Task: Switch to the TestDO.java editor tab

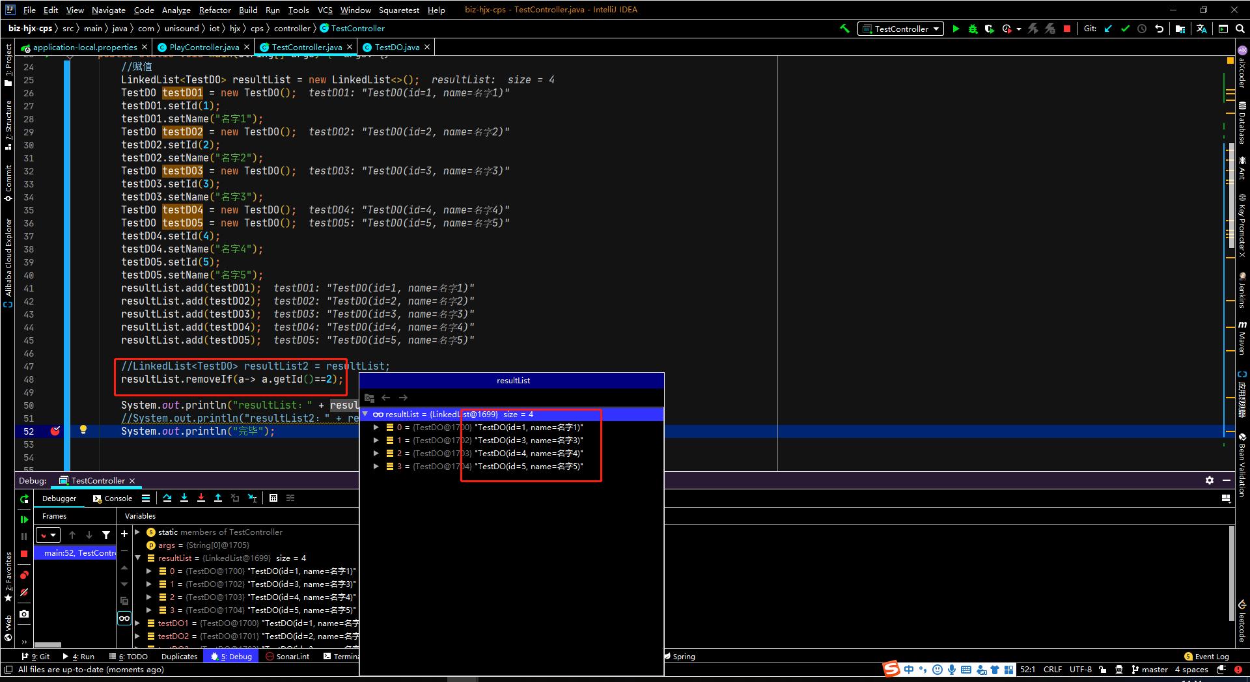Action: point(396,47)
